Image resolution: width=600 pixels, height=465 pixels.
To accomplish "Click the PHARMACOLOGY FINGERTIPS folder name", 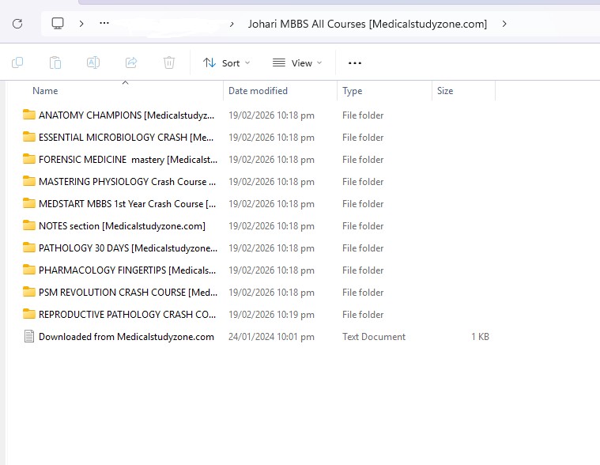I will click(x=127, y=270).
